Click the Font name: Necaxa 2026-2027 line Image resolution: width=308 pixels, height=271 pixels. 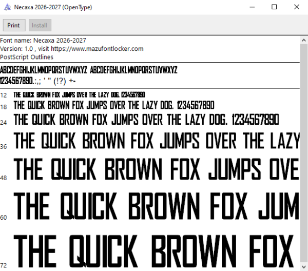[x=43, y=41]
